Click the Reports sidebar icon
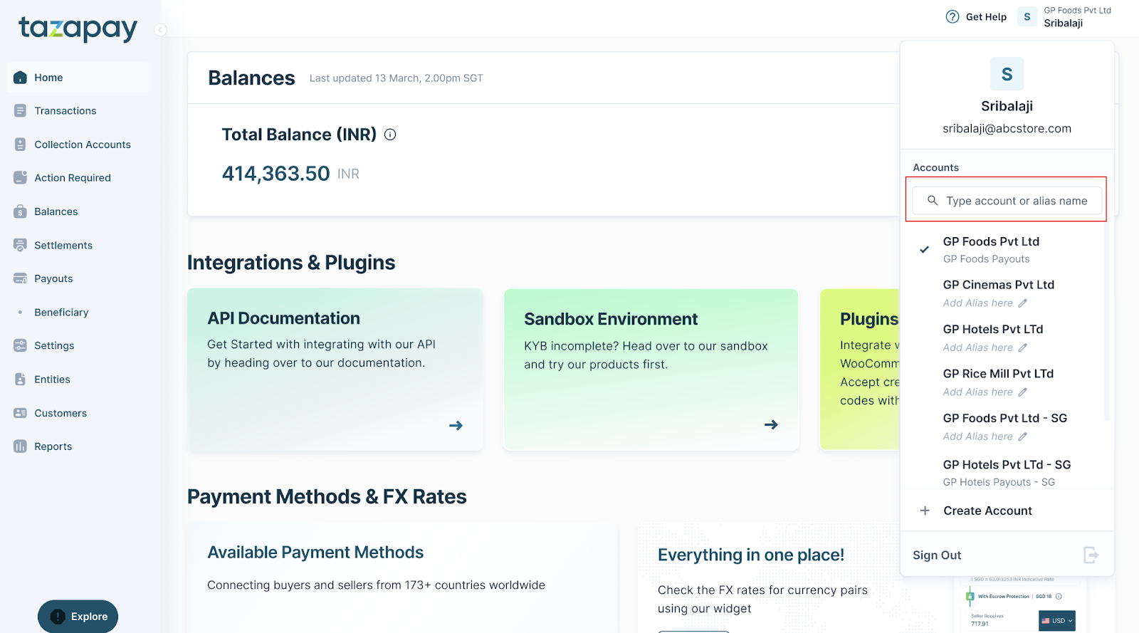The width and height of the screenshot is (1139, 633). tap(20, 446)
